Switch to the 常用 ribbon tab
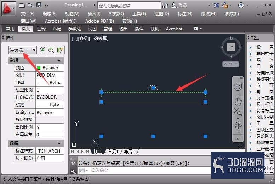Image resolution: width=275 pixels, height=184 pixels. pyautogui.click(x=10, y=29)
